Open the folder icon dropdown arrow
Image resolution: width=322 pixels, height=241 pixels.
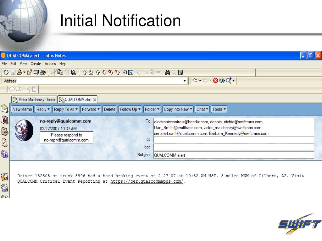coord(24,72)
